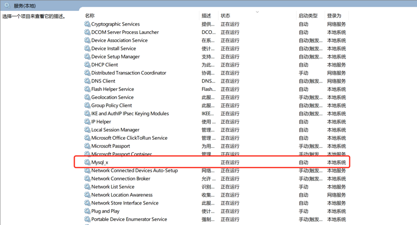417x225 pixels.
Task: Select the Device Install Service name
Action: pyautogui.click(x=113, y=48)
